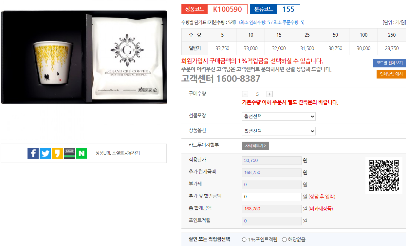
Task: Click the orange 인쇄방법 예시 button
Action: [x=391, y=74]
